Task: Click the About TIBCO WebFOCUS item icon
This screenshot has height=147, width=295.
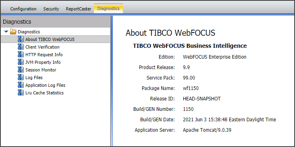Action: (21, 39)
